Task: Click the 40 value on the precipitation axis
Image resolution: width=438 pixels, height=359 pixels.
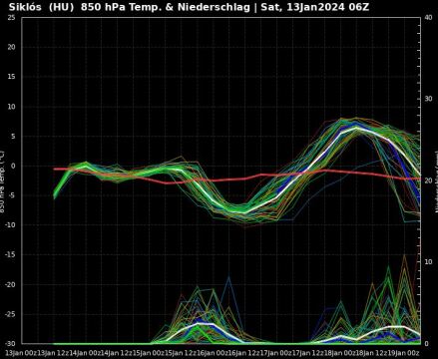Action: [429, 17]
